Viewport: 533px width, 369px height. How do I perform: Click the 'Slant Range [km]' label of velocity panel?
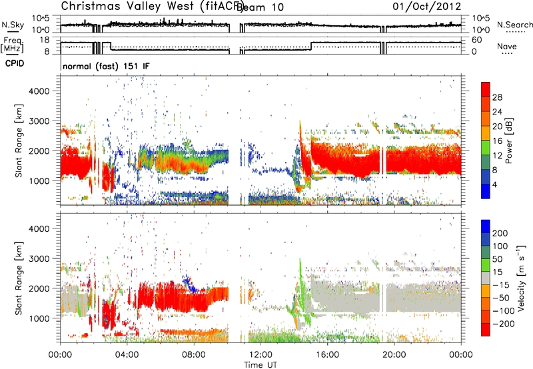point(19,278)
